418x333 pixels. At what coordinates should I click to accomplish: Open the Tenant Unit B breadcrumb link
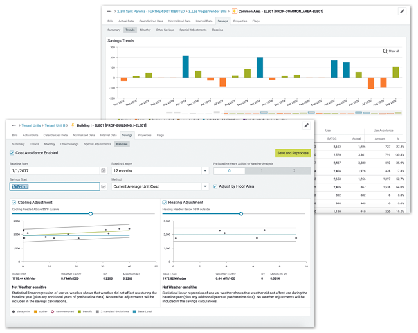[54, 125]
